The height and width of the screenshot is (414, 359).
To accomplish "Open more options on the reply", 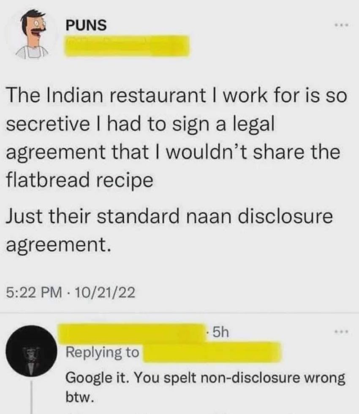I will coord(342,331).
